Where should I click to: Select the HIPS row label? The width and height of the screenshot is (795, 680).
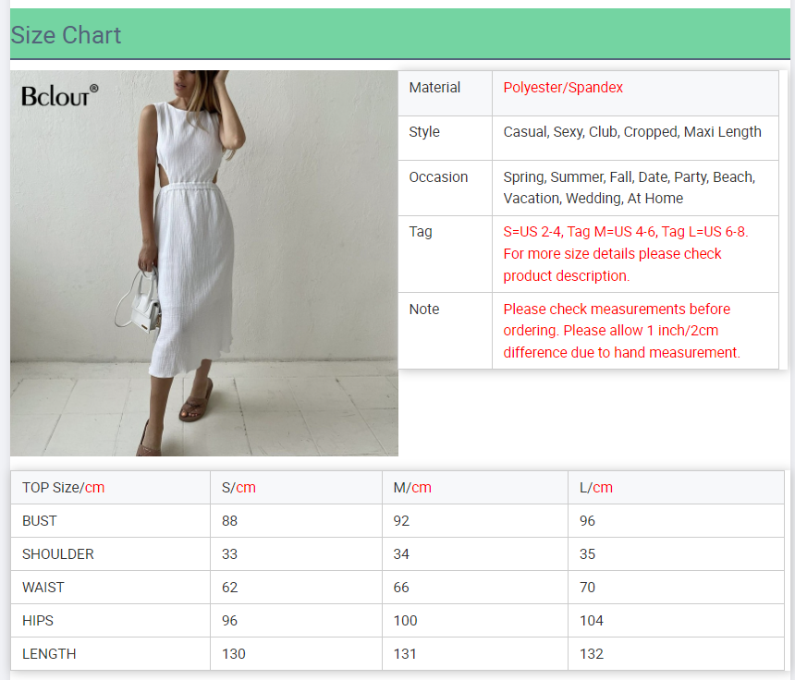tap(38, 621)
